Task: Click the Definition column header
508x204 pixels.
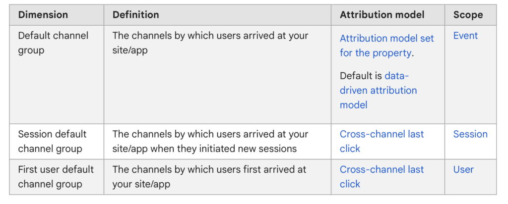Action: (136, 15)
